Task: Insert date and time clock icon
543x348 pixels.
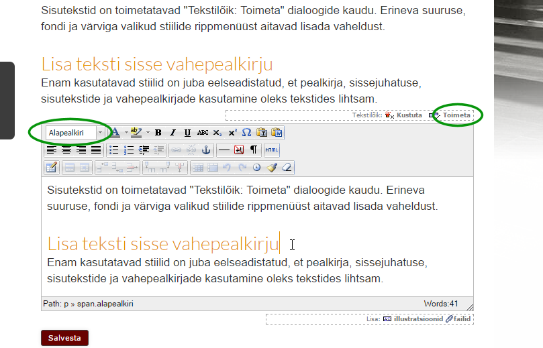Action: 256,168
